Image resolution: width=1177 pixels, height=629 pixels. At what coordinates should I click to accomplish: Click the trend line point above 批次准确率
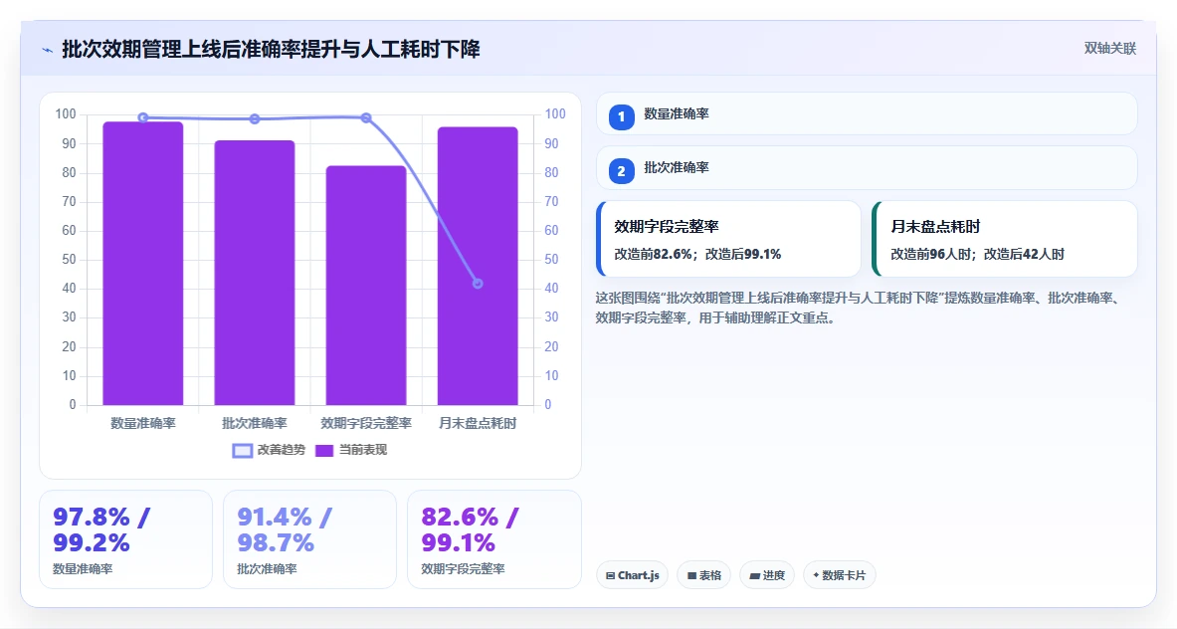point(255,119)
